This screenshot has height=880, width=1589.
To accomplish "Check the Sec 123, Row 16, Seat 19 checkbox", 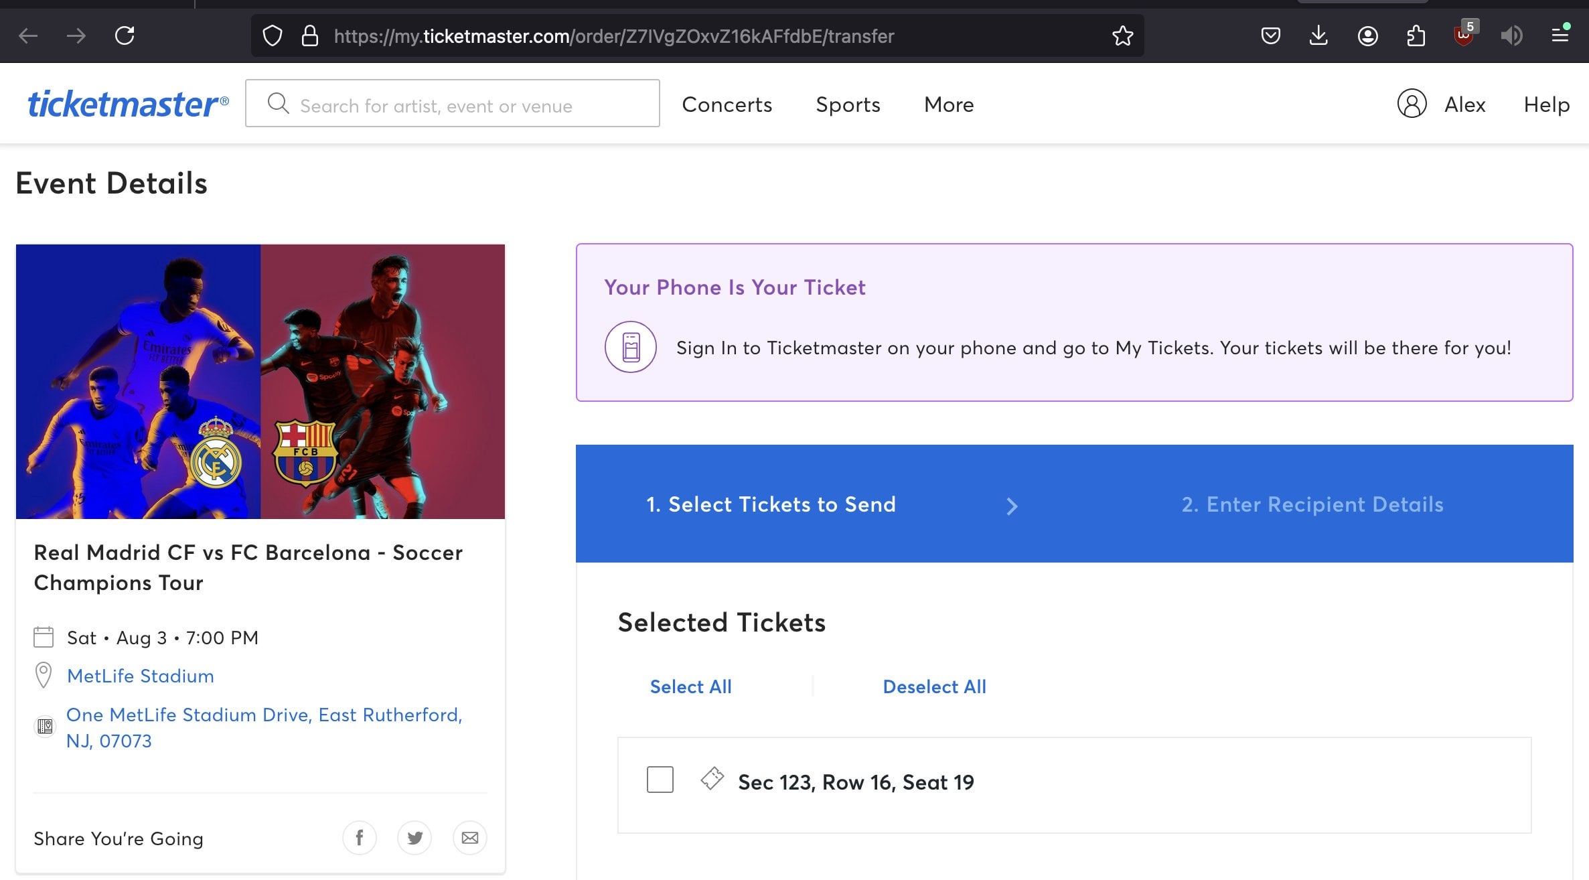I will [x=660, y=780].
